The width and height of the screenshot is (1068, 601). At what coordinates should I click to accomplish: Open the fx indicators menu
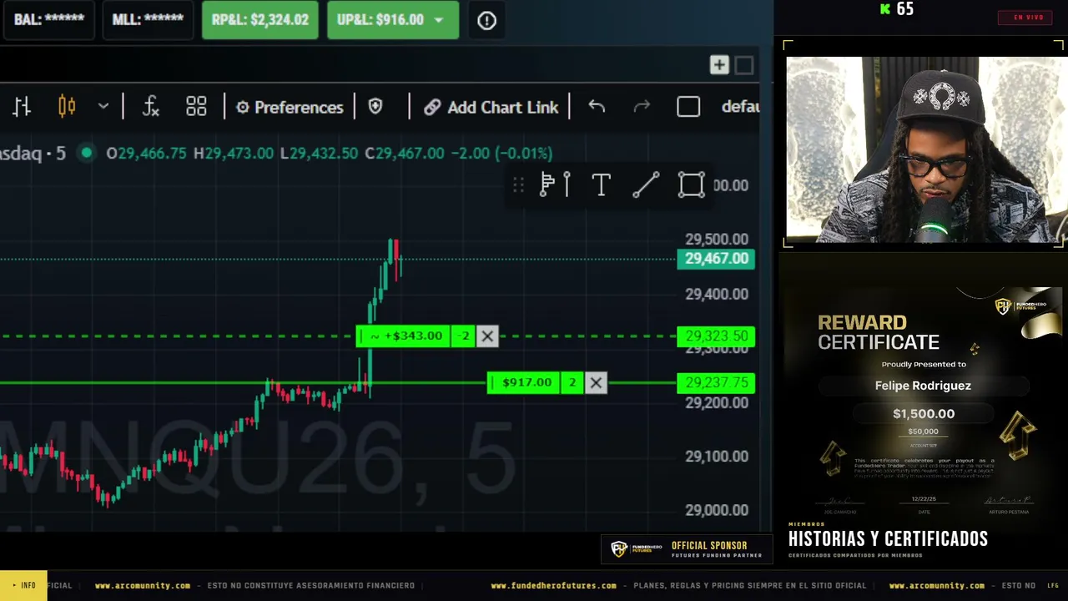coord(150,107)
